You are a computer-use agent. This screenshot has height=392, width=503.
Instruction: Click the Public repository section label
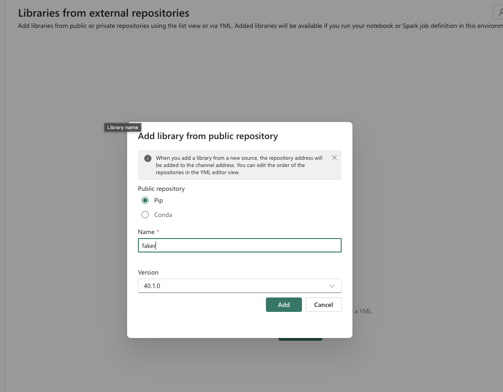[x=161, y=189]
